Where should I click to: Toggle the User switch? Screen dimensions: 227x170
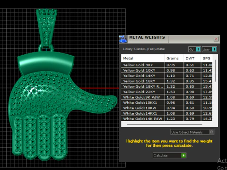(210, 50)
